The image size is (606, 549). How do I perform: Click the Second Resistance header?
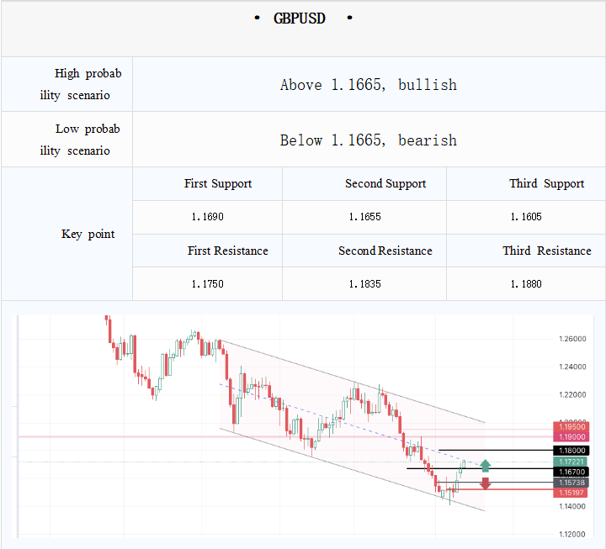pos(385,251)
